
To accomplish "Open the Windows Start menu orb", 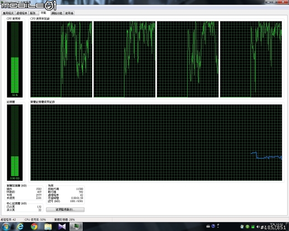I will [x=6, y=226].
